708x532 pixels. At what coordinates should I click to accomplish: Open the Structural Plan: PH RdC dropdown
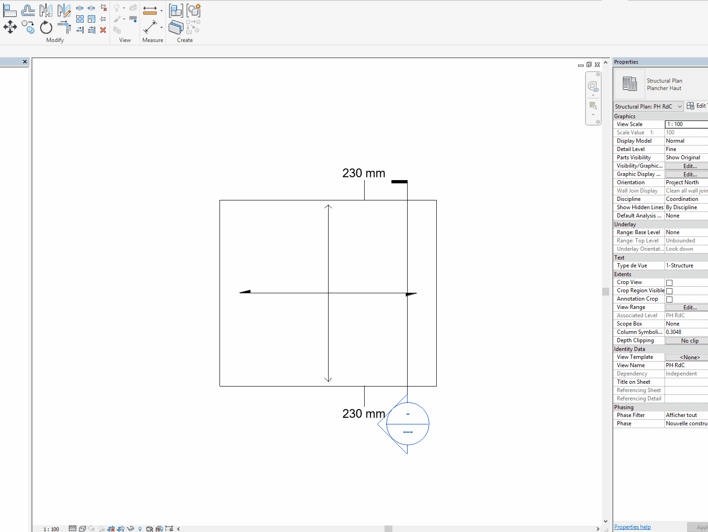coord(648,107)
